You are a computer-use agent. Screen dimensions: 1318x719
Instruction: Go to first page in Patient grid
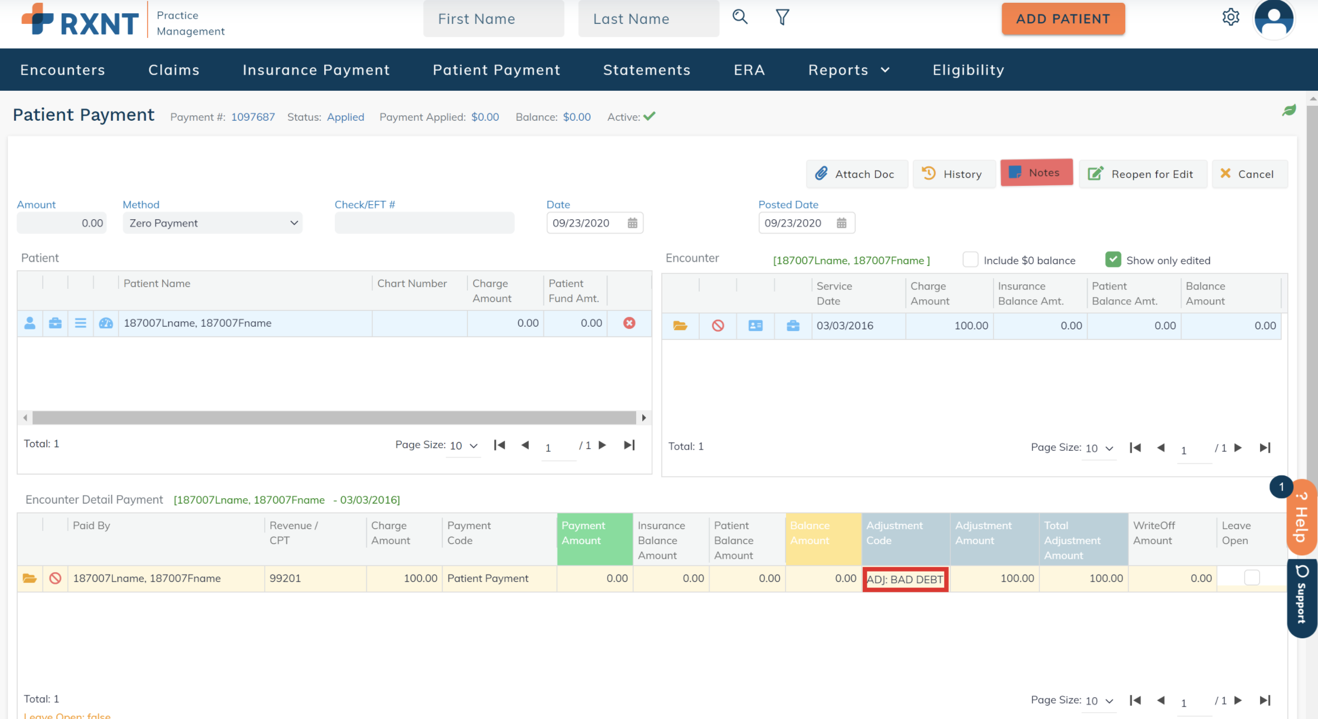tap(500, 445)
